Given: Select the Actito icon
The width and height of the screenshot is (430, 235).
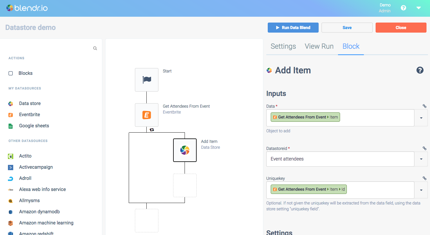Looking at the screenshot, I should tap(11, 156).
